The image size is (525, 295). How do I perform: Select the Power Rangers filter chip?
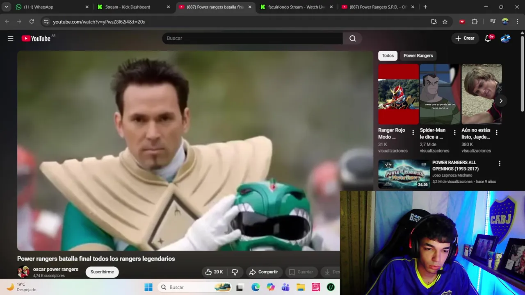[418, 55]
